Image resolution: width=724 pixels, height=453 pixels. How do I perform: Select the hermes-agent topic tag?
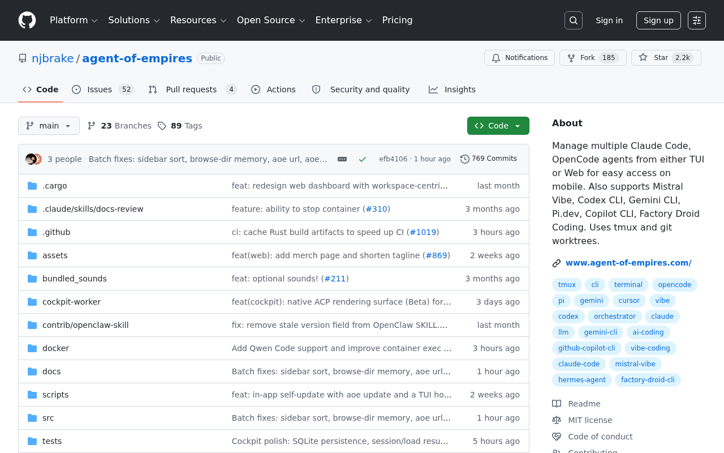tap(582, 380)
